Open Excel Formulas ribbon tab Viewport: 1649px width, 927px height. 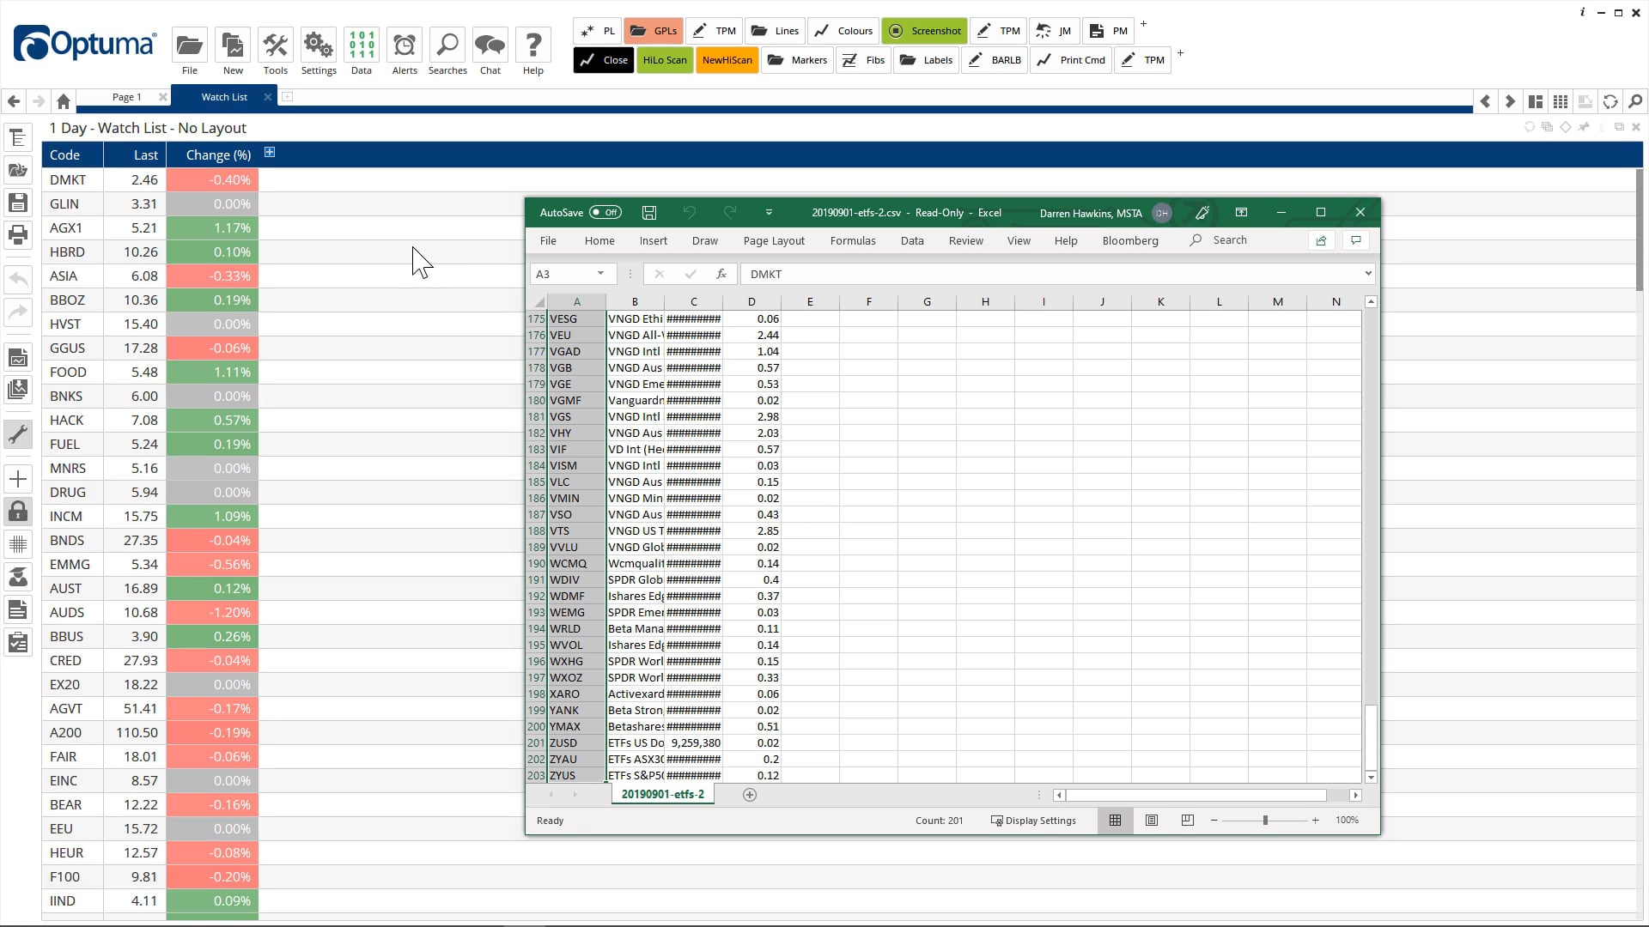[853, 241]
